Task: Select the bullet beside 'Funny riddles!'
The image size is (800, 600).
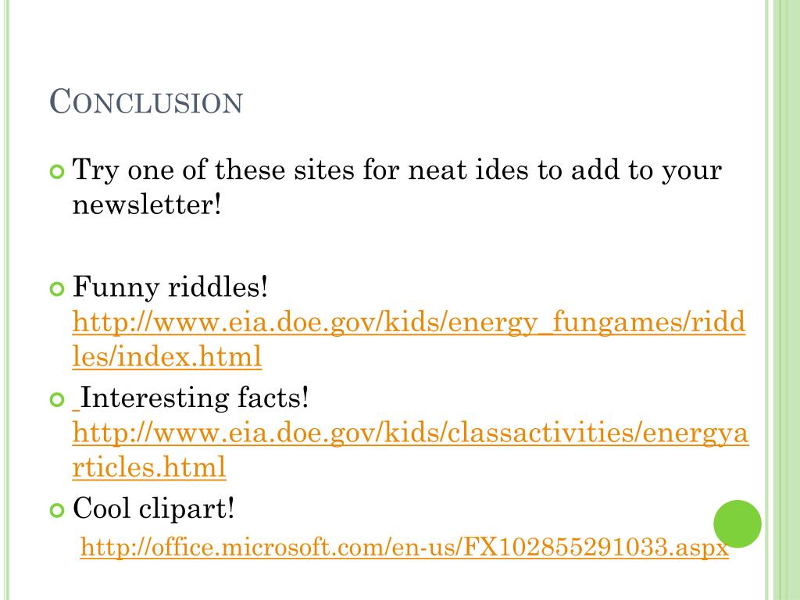Action: [x=57, y=289]
